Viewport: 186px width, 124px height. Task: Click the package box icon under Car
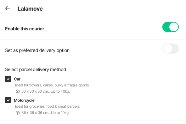point(18,91)
